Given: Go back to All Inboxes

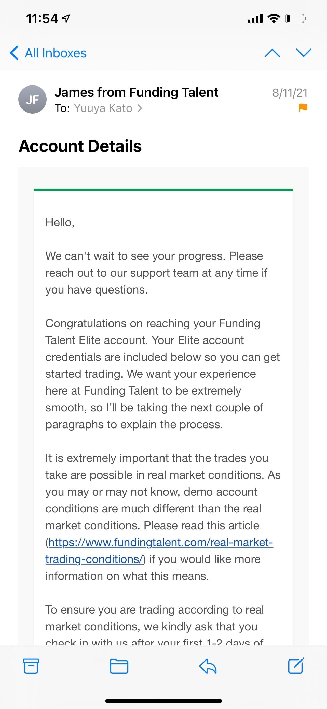Looking at the screenshot, I should pyautogui.click(x=48, y=53).
